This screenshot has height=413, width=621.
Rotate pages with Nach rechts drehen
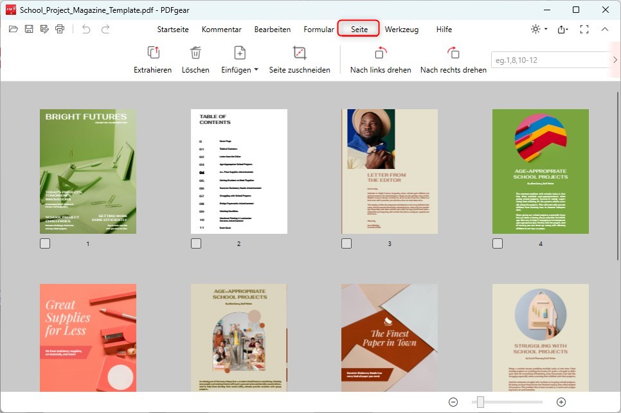click(x=453, y=53)
